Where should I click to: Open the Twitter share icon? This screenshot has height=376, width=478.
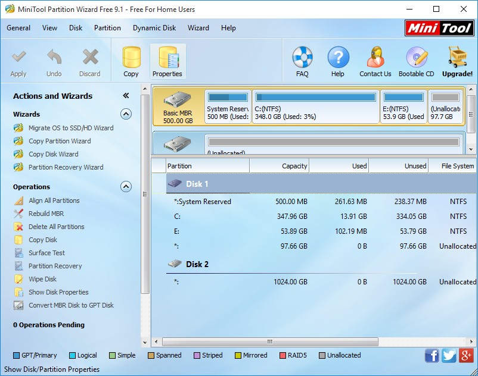click(x=449, y=356)
